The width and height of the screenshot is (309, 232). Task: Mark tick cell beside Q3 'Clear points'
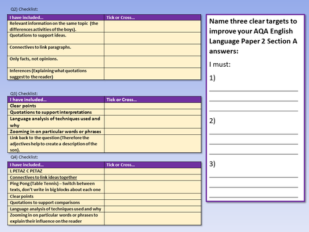153,106
